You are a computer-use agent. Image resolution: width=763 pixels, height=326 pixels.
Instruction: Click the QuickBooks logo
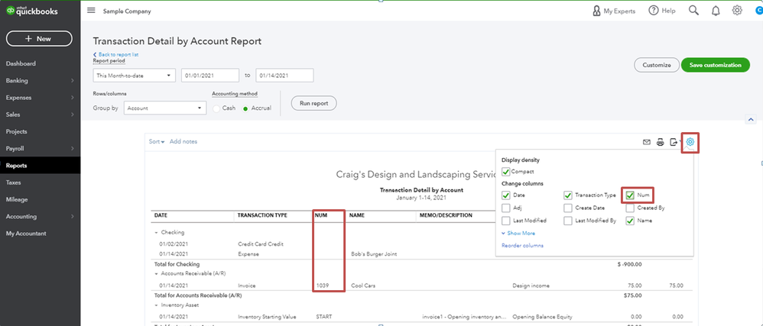pyautogui.click(x=32, y=11)
